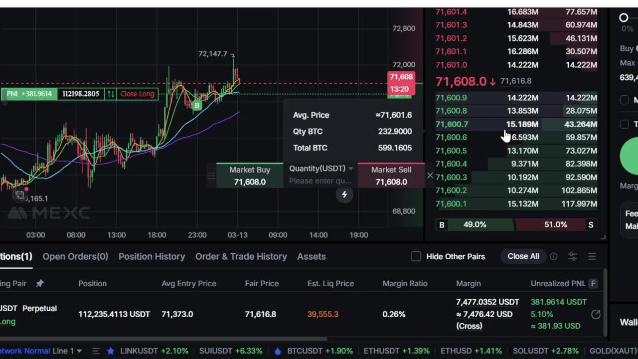
Task: Select the Positions(1) tab
Action: point(16,256)
